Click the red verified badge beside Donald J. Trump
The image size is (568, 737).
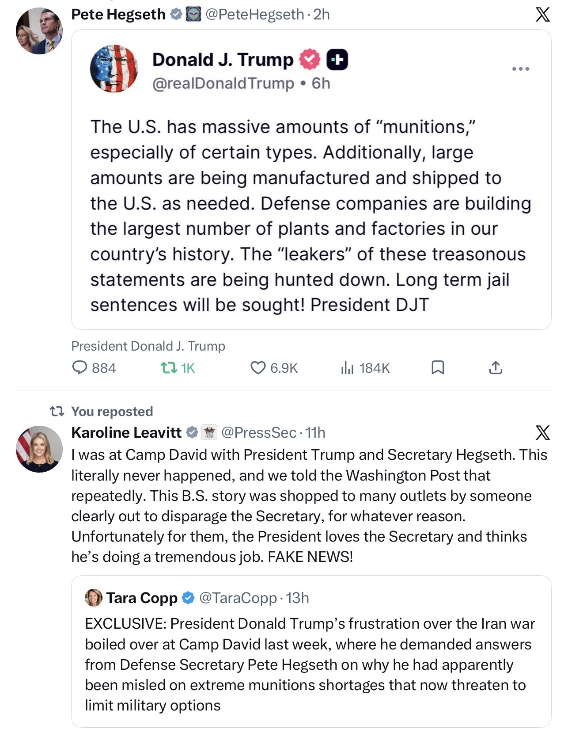coord(310,60)
